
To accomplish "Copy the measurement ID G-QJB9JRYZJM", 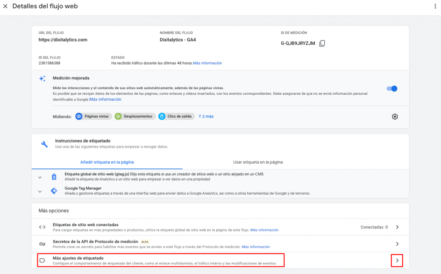I will coord(322,44).
